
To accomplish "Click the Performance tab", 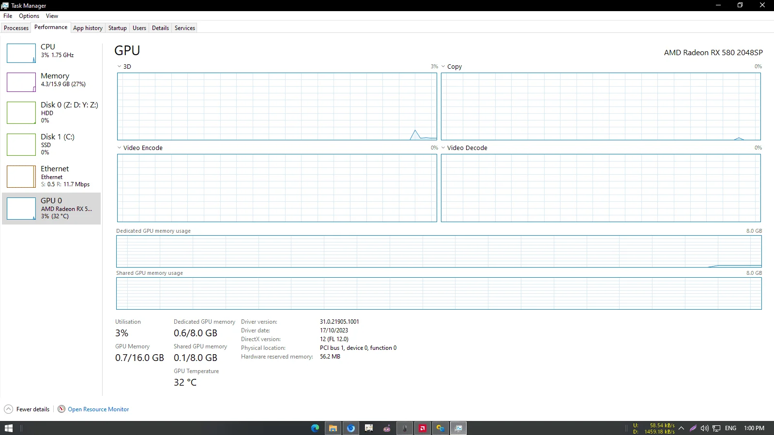I will (x=51, y=27).
